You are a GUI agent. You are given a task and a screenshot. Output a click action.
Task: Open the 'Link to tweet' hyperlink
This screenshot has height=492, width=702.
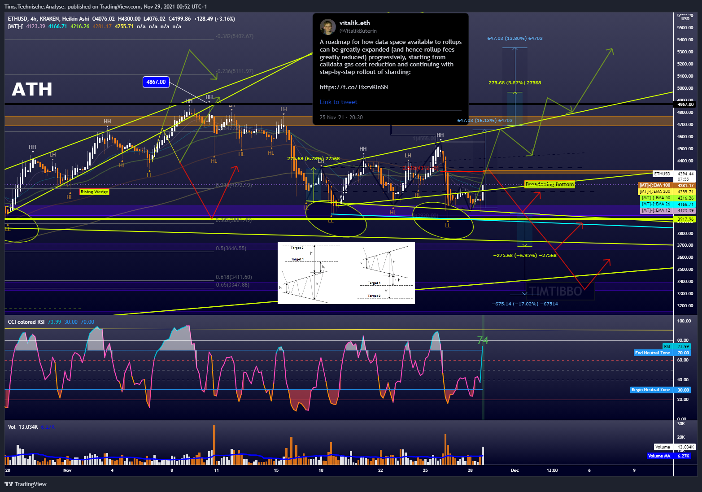(x=338, y=102)
